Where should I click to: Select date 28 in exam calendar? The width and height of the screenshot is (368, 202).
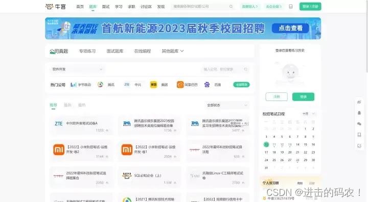297,160
